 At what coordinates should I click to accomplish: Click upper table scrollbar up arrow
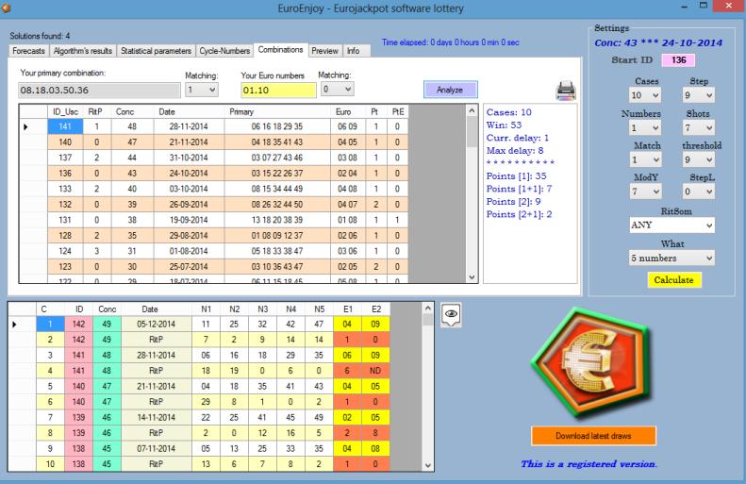tap(472, 110)
